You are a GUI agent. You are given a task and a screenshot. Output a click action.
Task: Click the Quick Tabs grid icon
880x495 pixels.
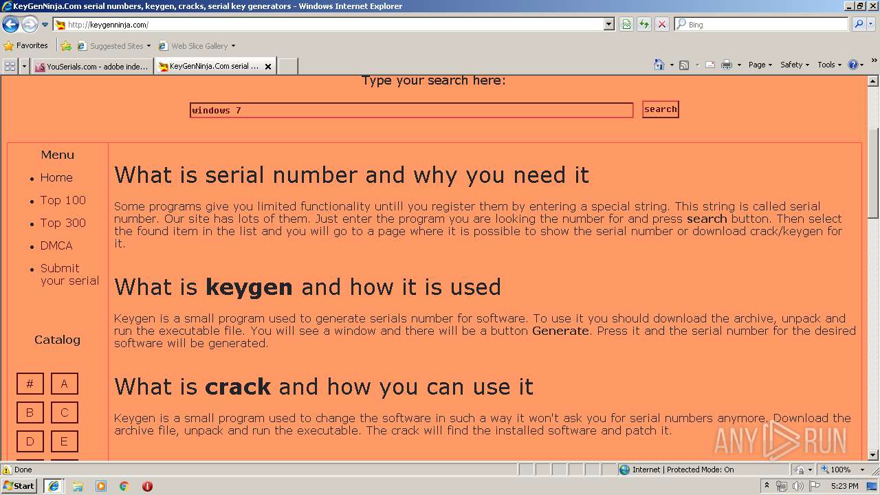[10, 66]
